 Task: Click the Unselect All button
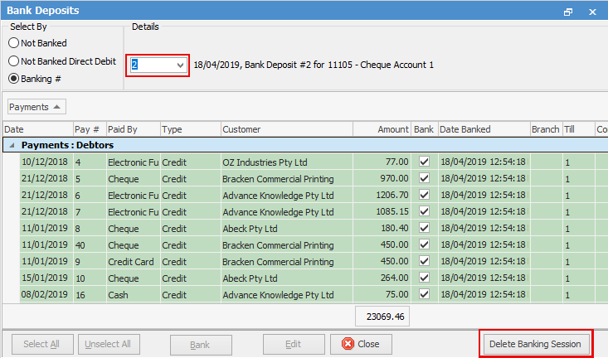click(x=109, y=344)
